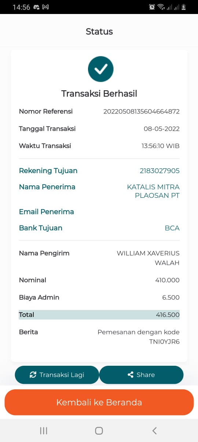198x442 pixels.
Task: Tap the highlighted Total row
Action: tap(99, 315)
